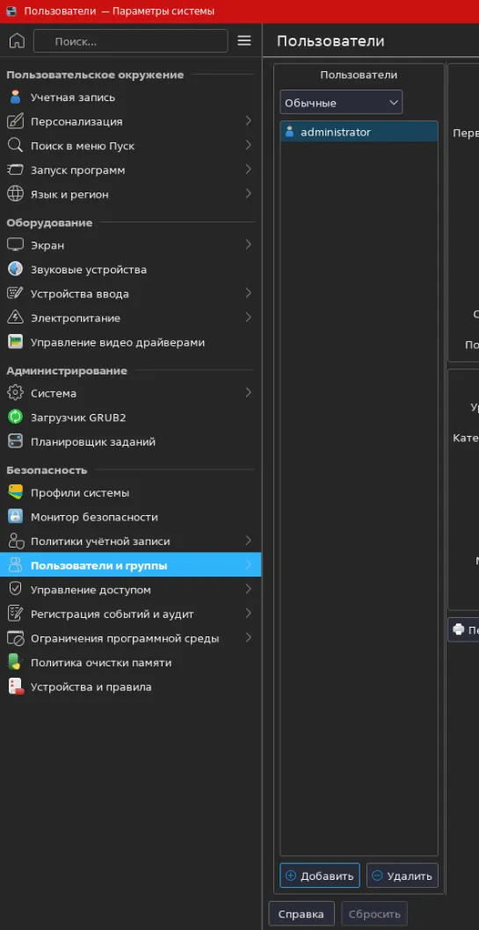Open Загрузчик GRUB2 settings
479x930 pixels.
click(x=130, y=418)
